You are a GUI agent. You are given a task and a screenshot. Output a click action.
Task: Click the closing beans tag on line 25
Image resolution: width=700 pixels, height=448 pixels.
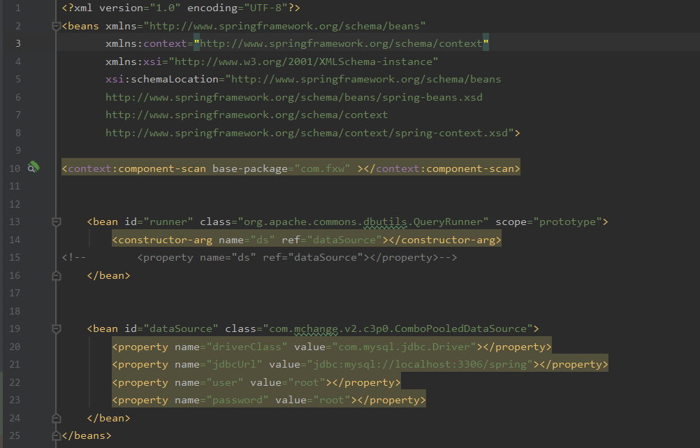[87, 435]
